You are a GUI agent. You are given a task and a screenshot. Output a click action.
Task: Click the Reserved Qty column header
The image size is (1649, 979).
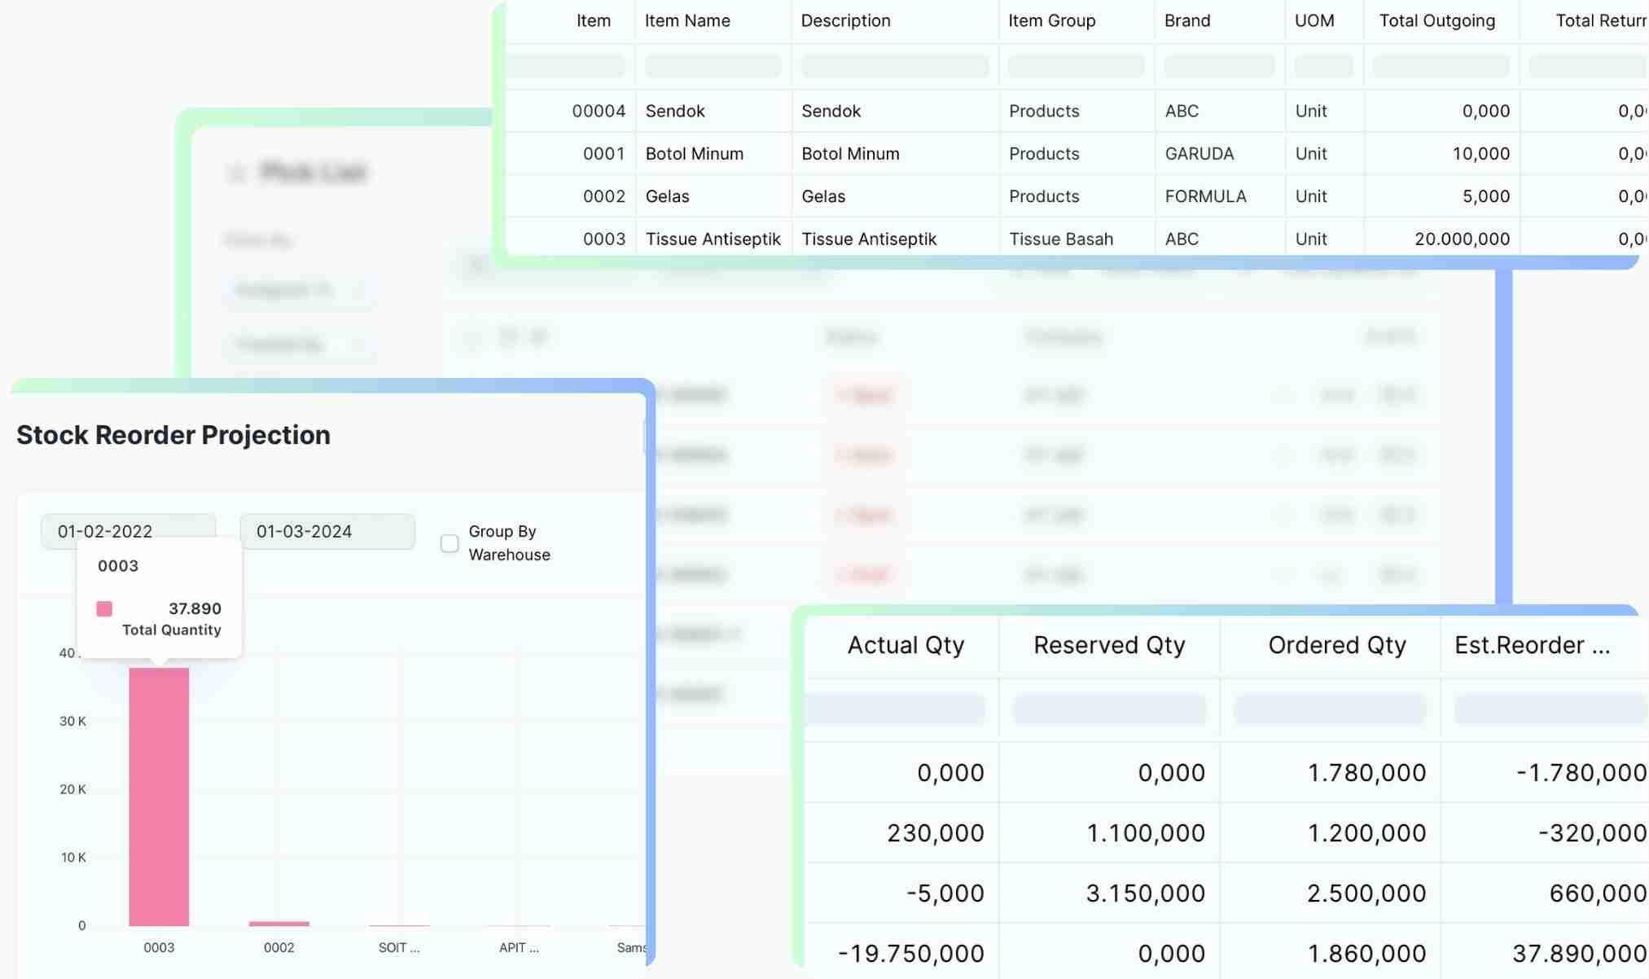click(x=1109, y=645)
